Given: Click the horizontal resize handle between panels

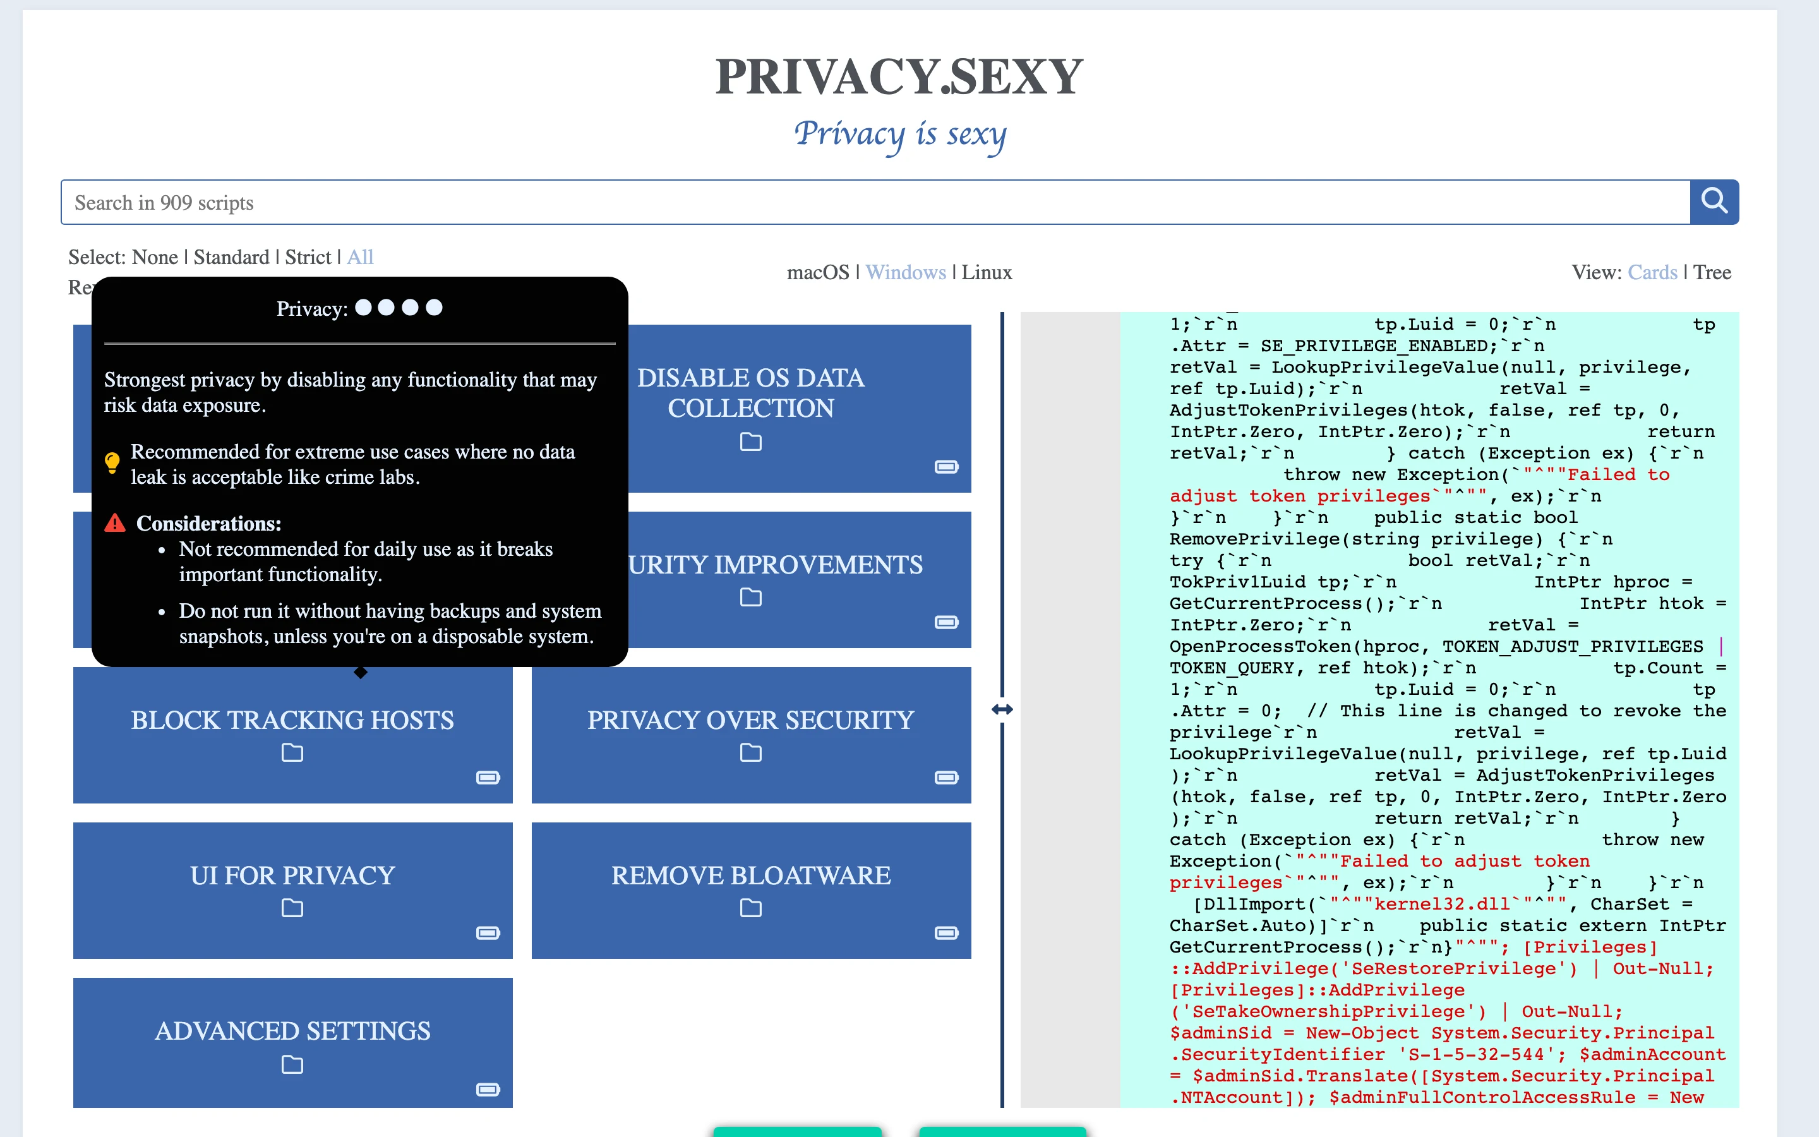Looking at the screenshot, I should [1002, 709].
